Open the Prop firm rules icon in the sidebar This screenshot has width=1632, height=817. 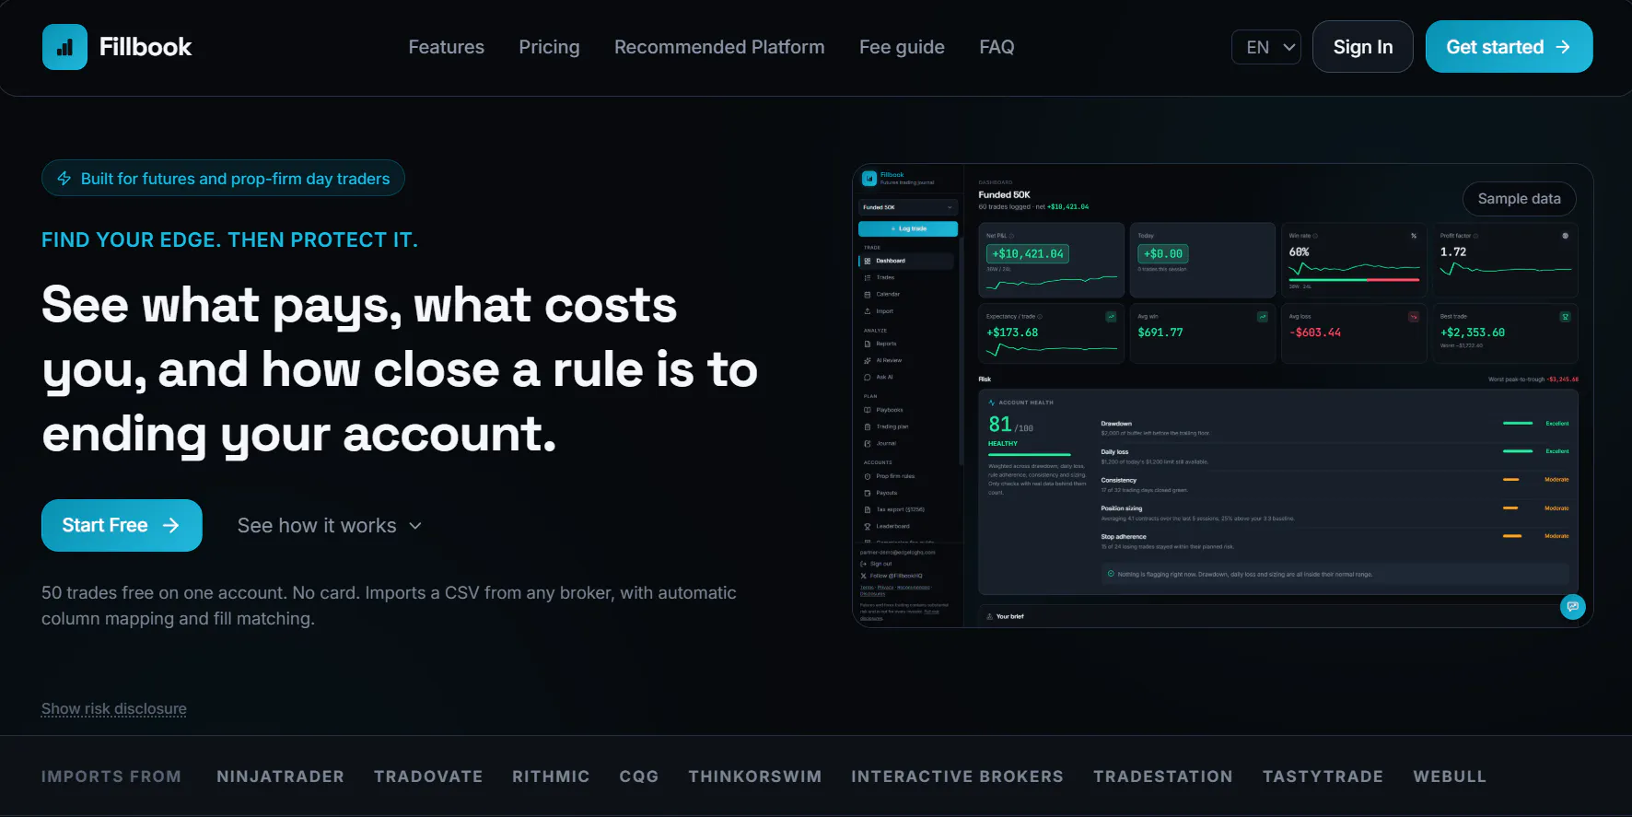coord(868,476)
